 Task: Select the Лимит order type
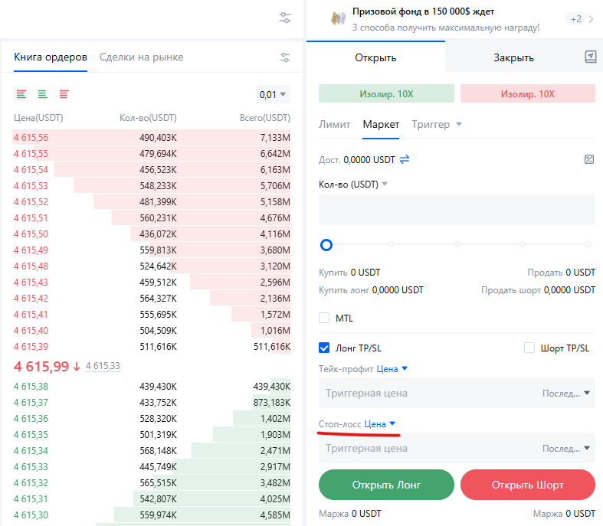coord(335,125)
